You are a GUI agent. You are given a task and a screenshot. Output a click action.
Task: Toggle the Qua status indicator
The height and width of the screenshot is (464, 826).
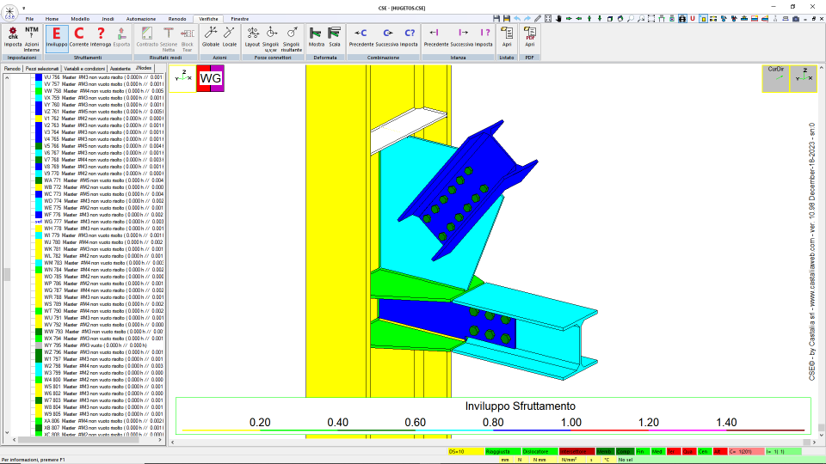pos(688,451)
